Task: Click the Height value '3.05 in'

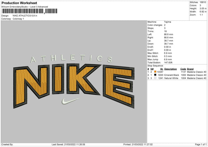Action: (203, 8)
